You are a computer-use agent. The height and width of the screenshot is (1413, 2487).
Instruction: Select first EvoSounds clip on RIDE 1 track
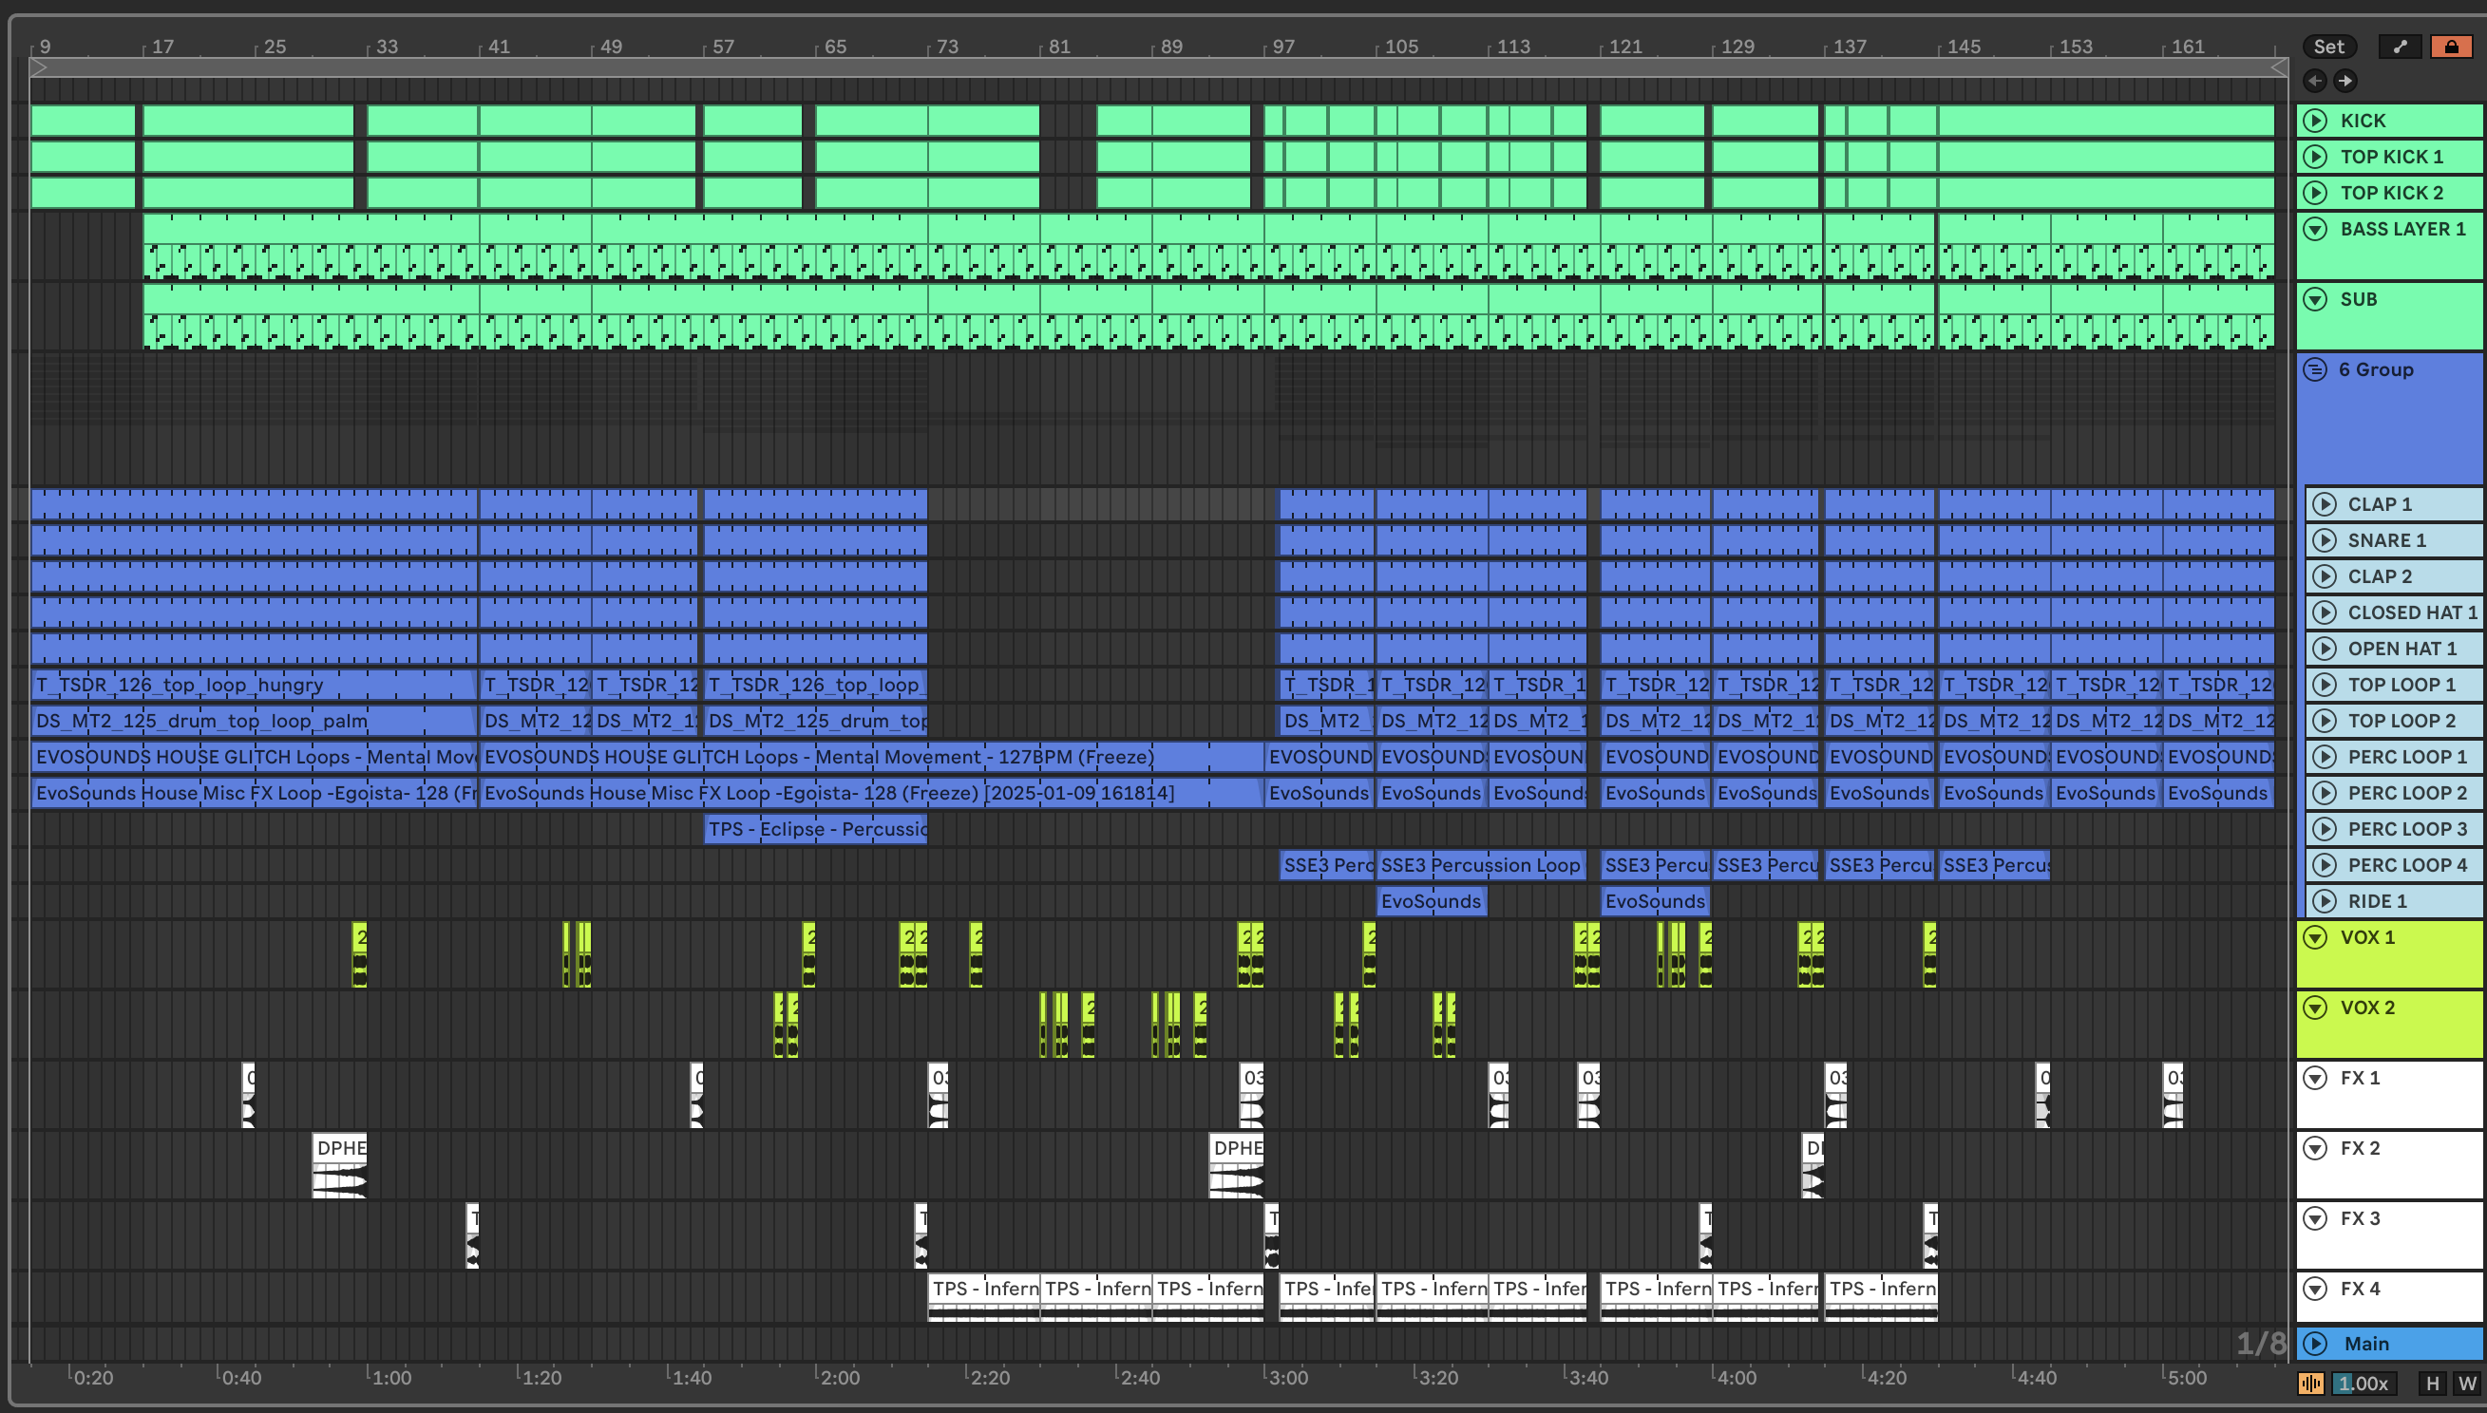tap(1431, 900)
